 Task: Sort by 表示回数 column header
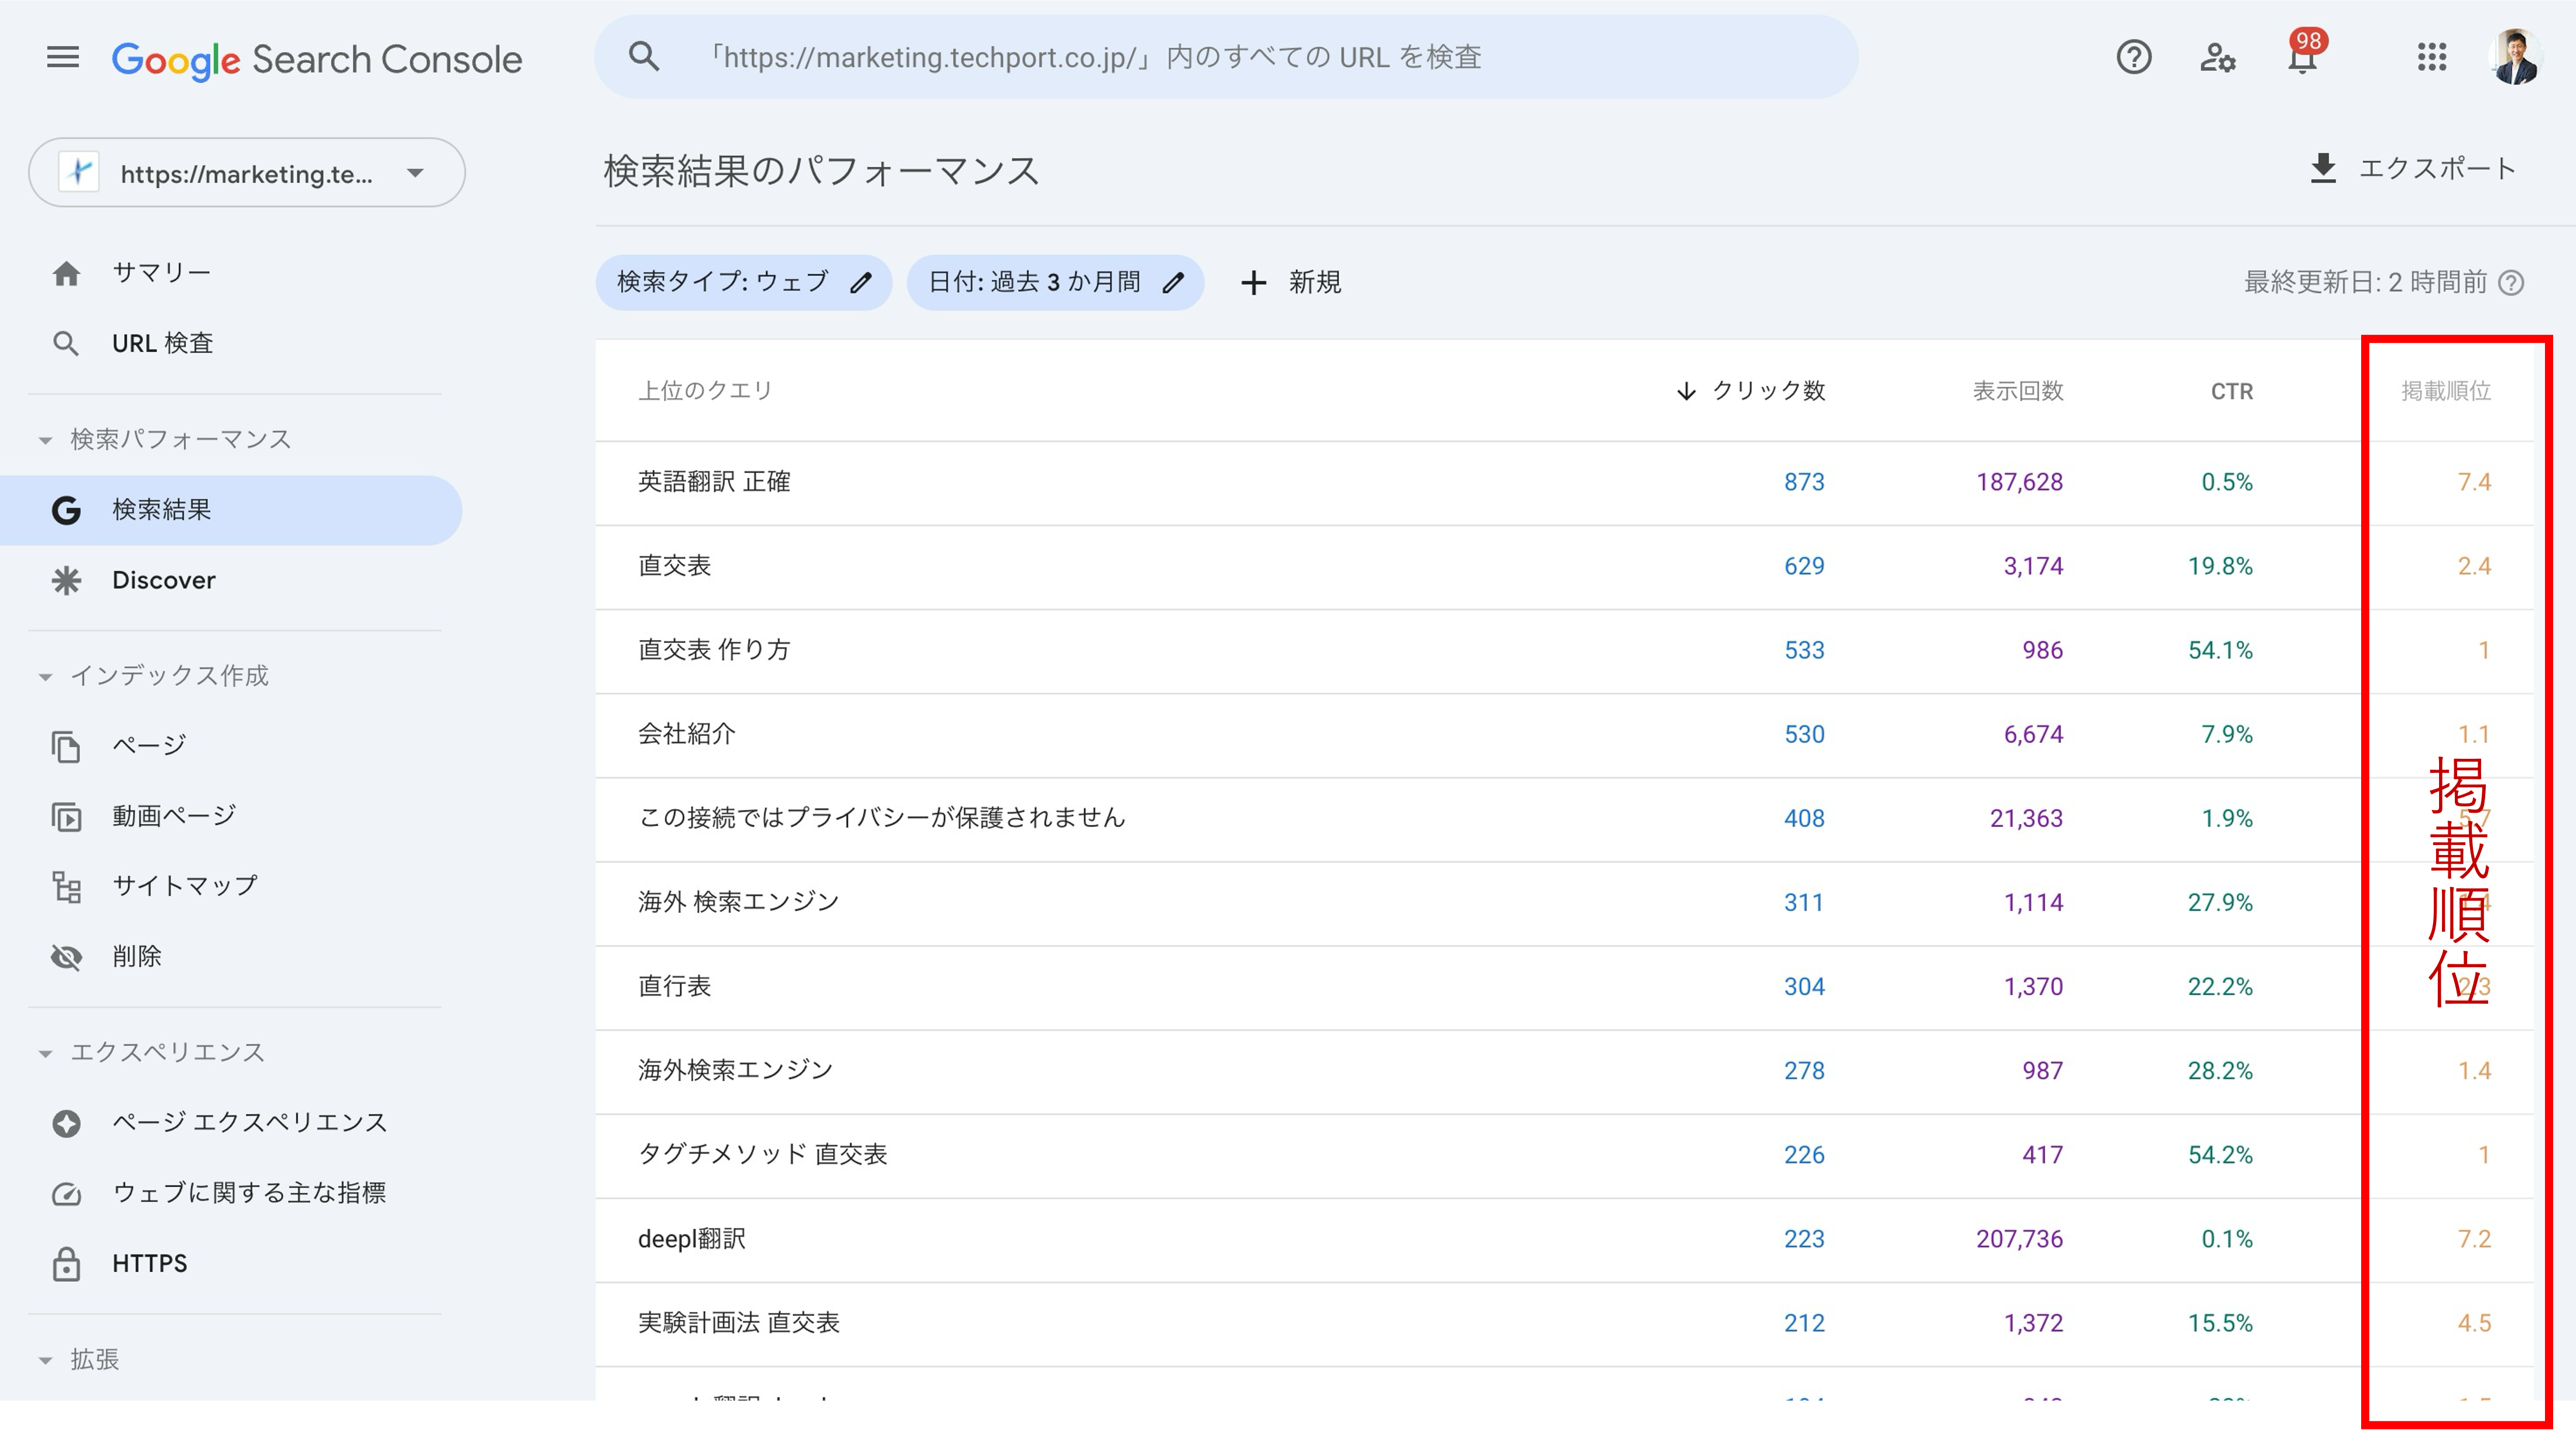point(2018,391)
